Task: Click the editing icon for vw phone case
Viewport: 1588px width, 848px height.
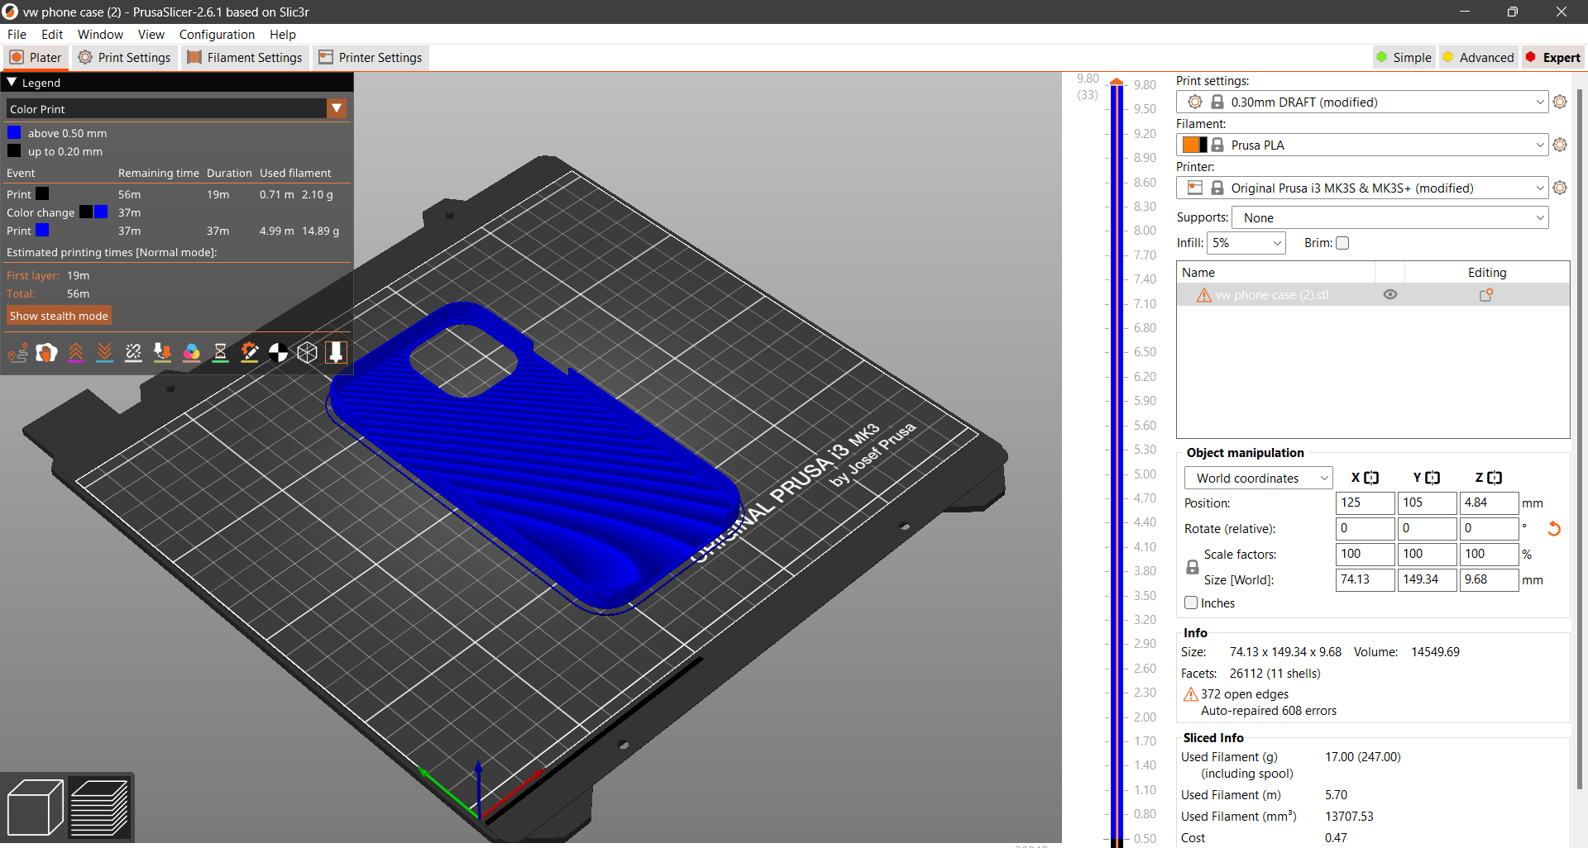Action: (1486, 295)
